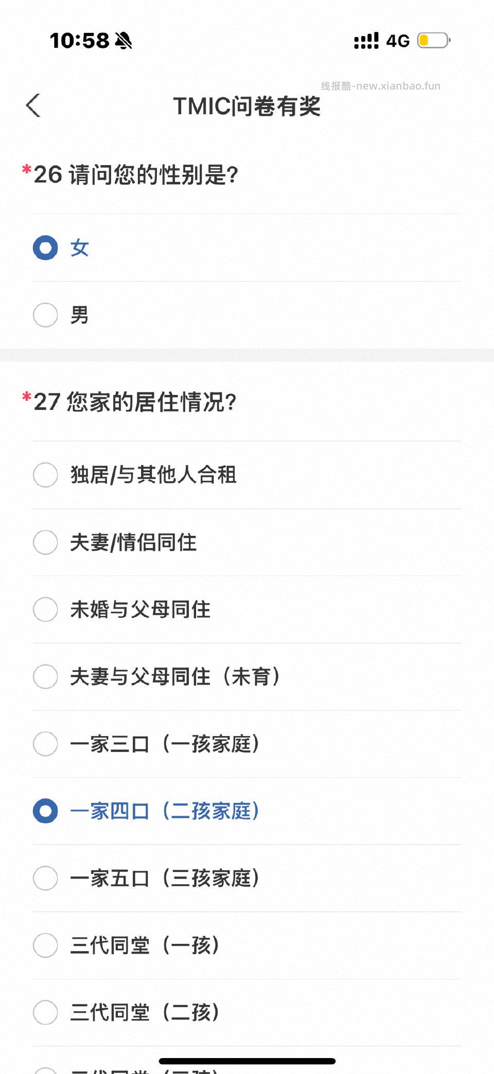Image resolution: width=494 pixels, height=1074 pixels.
Task: Pick 三代同堂（二孩）radio button
Action: (45, 1012)
